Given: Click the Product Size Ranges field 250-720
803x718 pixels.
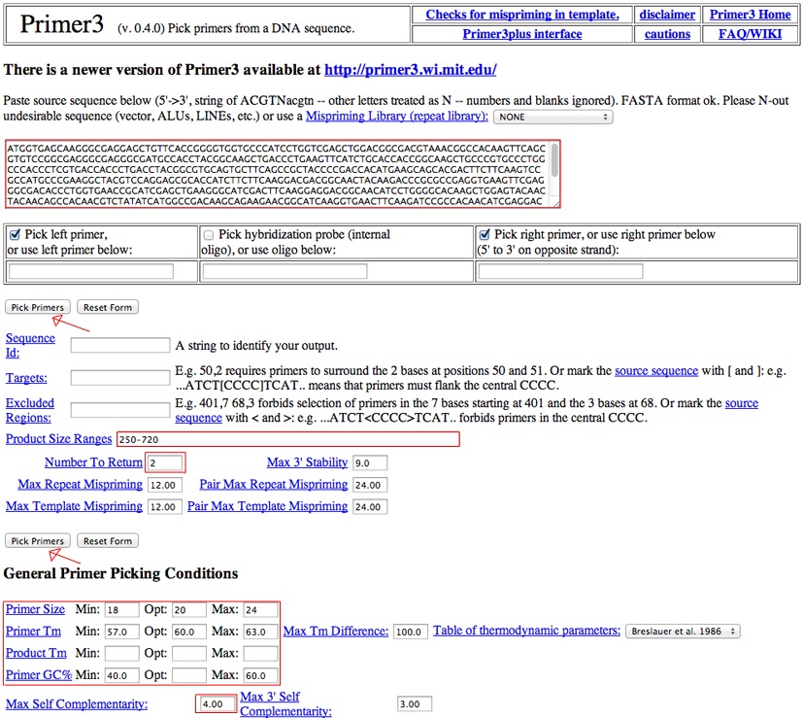Looking at the screenshot, I should pyautogui.click(x=288, y=439).
